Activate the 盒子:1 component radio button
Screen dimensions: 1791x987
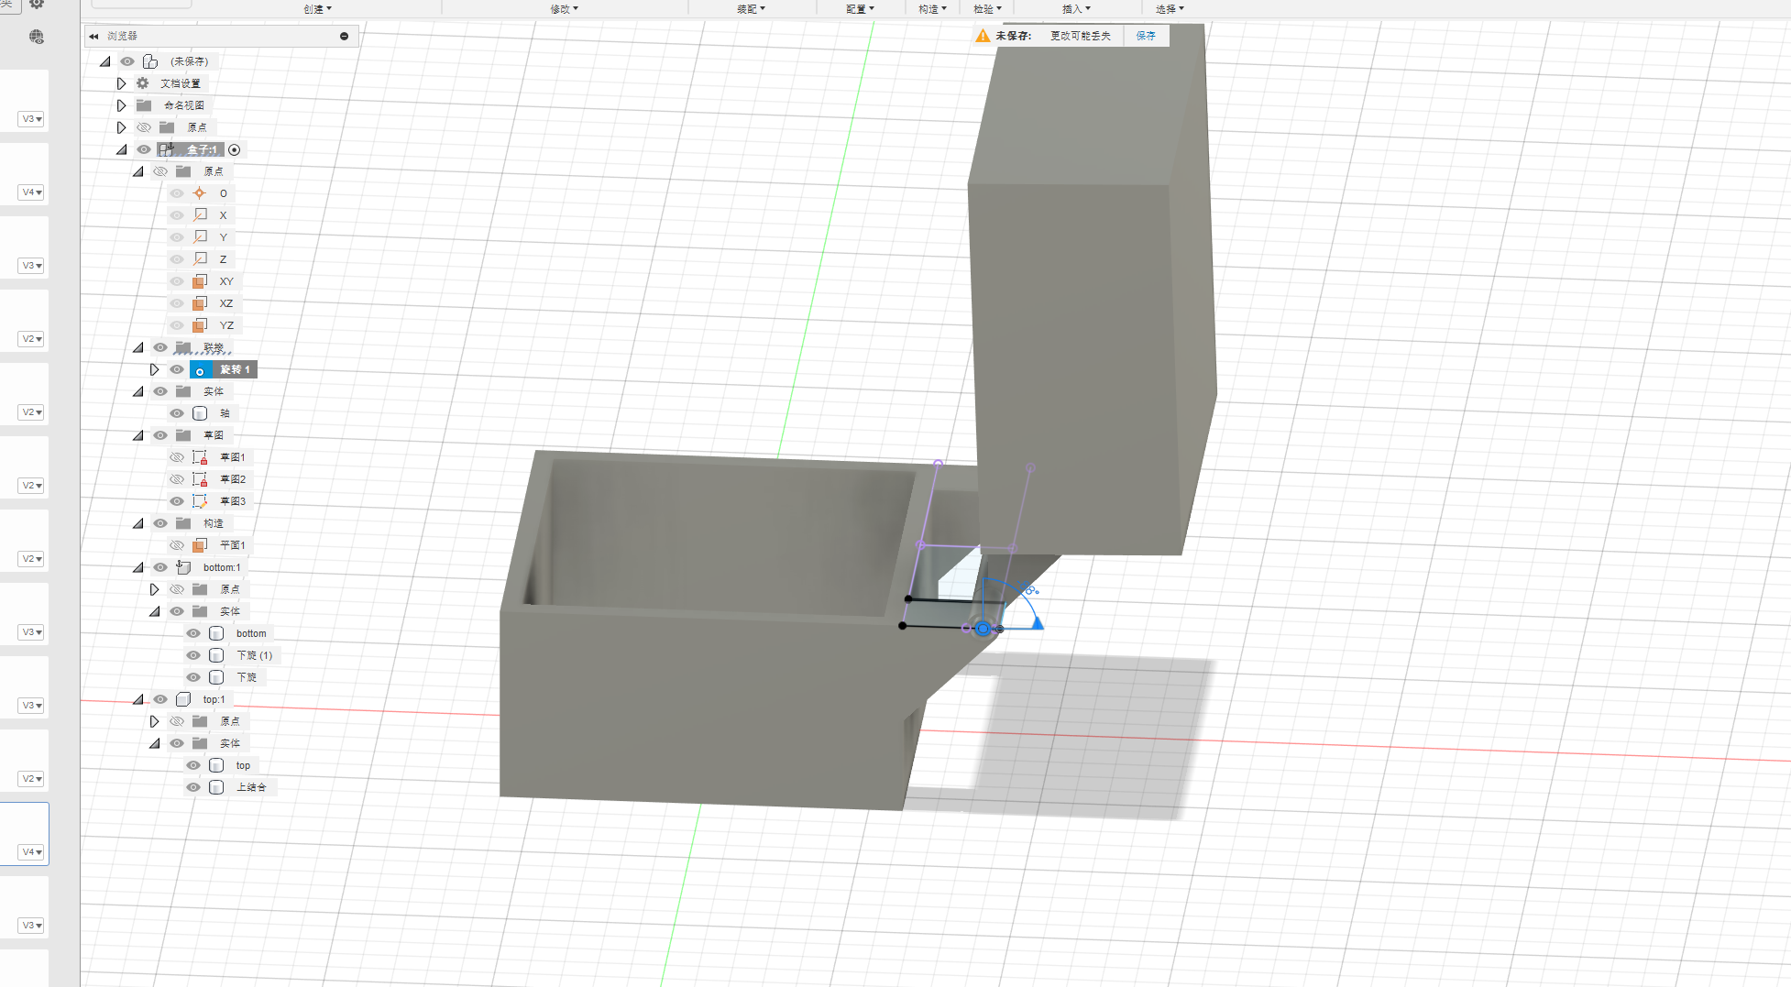pyautogui.click(x=235, y=150)
